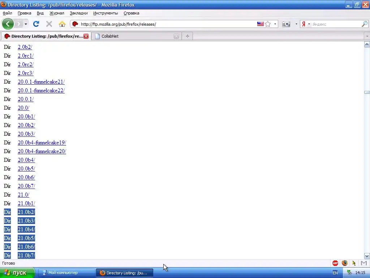Open the 2.0b2/ directory link

pos(25,47)
